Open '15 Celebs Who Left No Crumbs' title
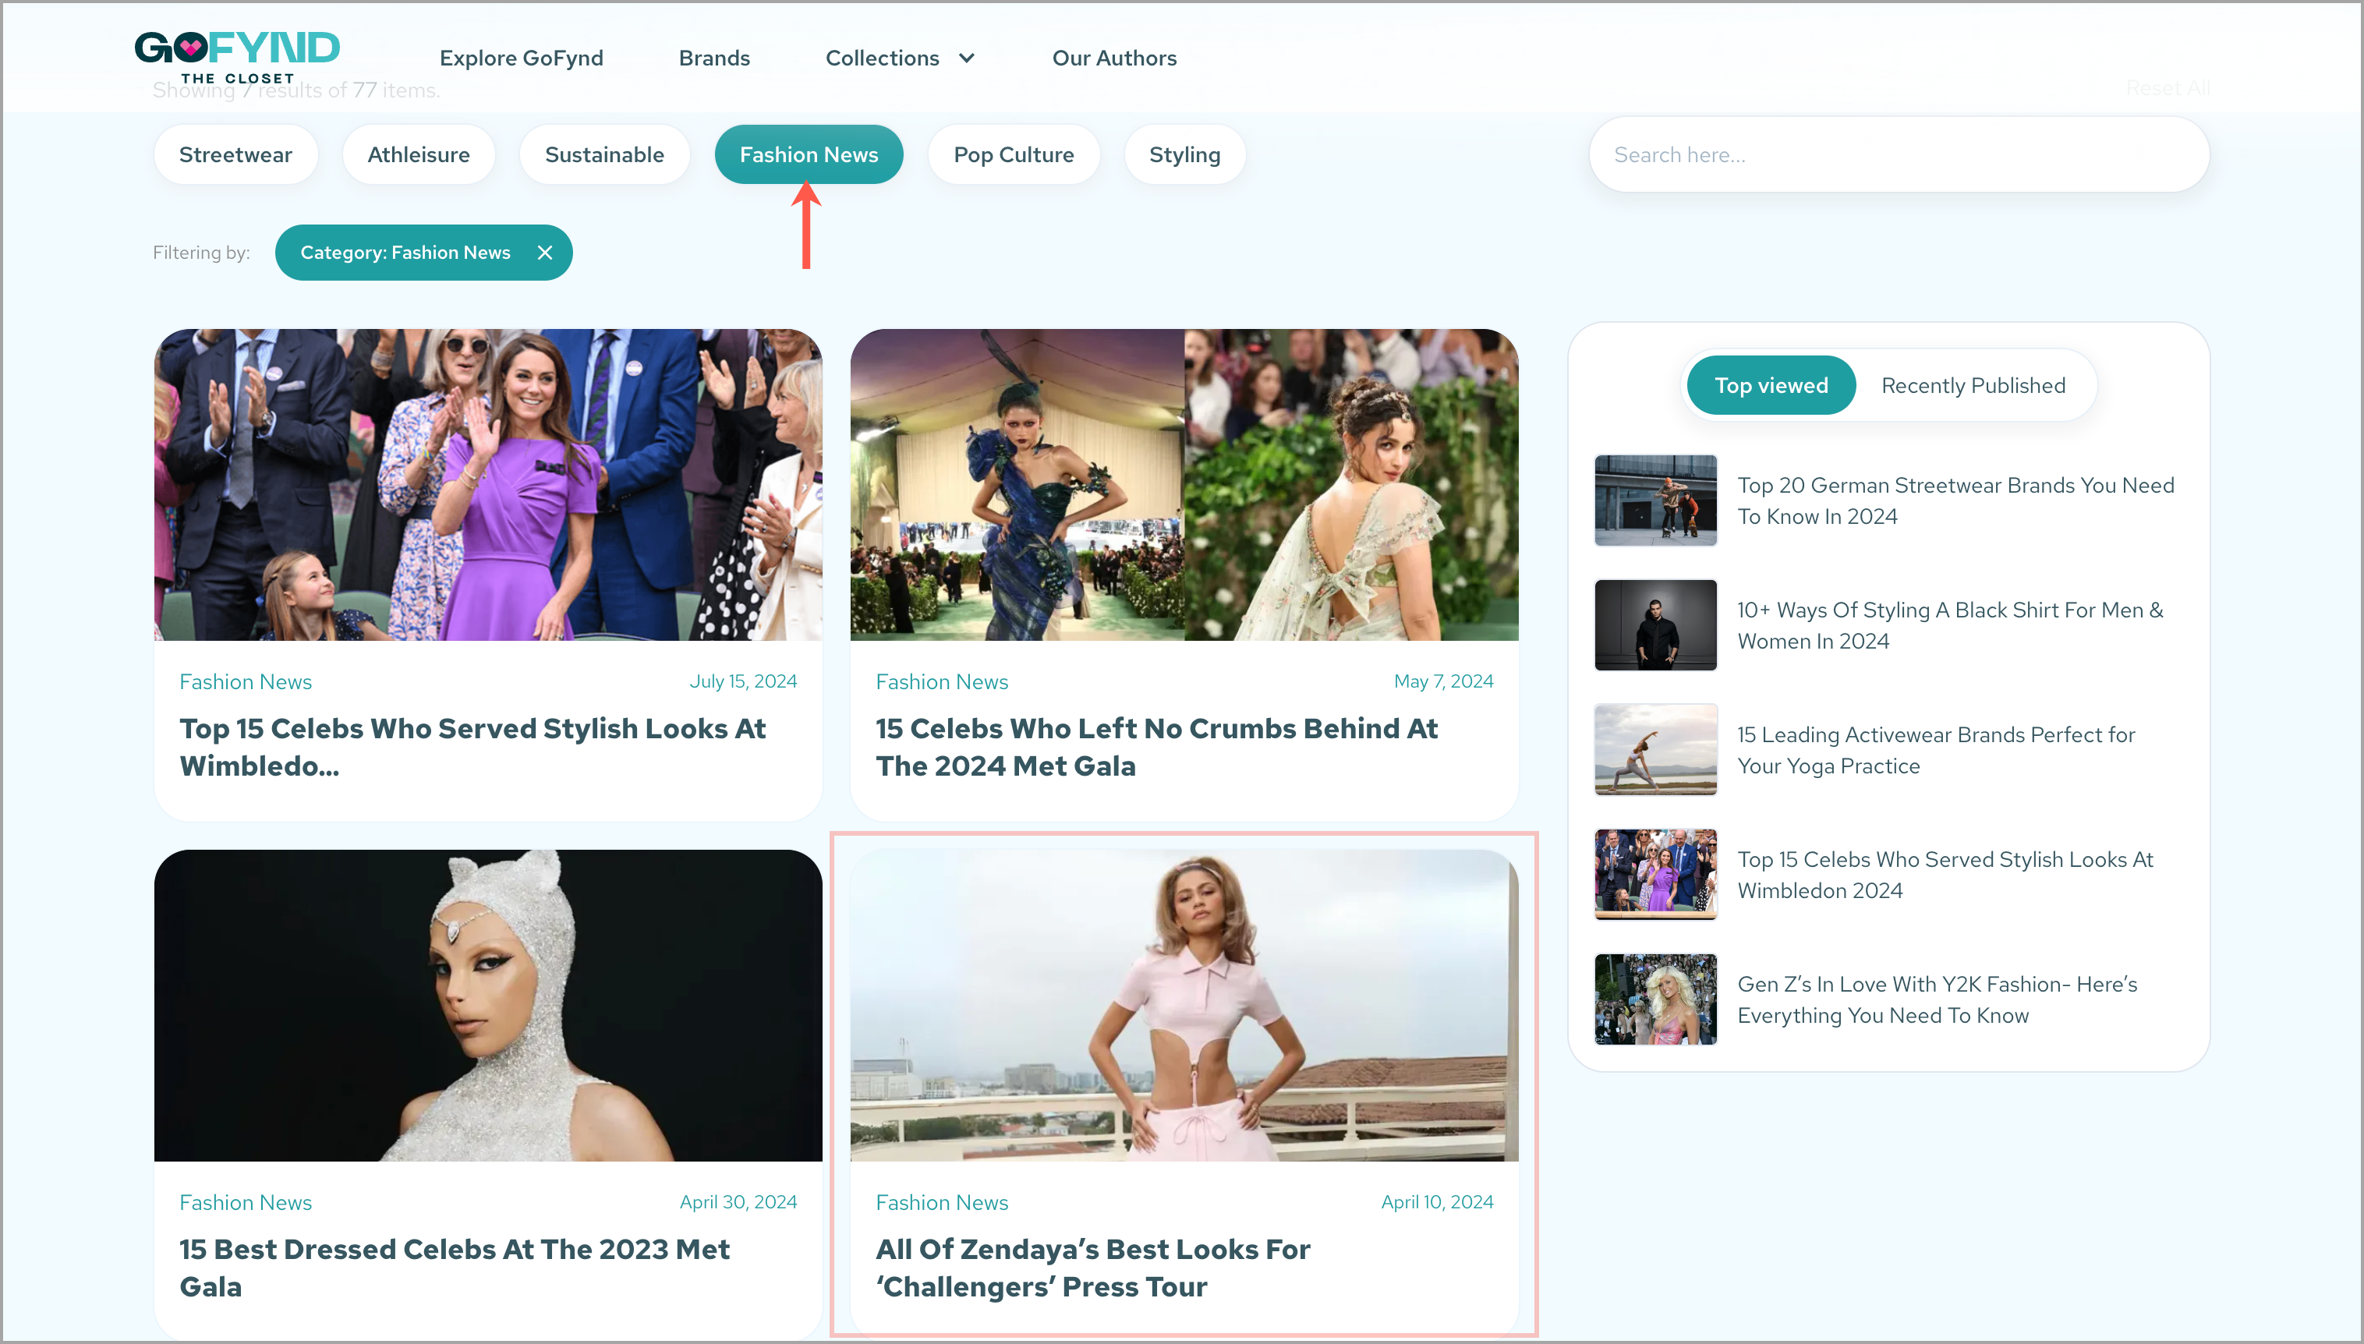 1156,746
